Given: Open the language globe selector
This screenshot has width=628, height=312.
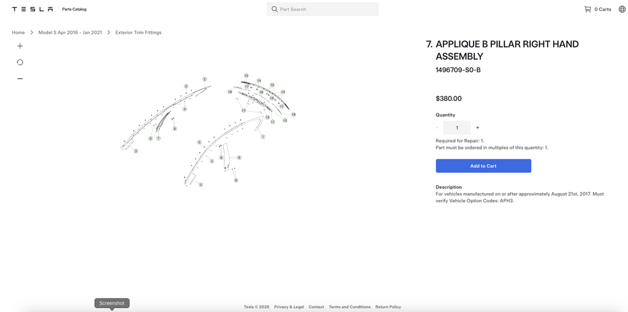Looking at the screenshot, I should [x=622, y=9].
